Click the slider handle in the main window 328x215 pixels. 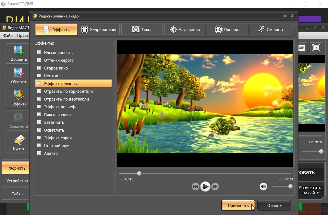click(x=321, y=151)
